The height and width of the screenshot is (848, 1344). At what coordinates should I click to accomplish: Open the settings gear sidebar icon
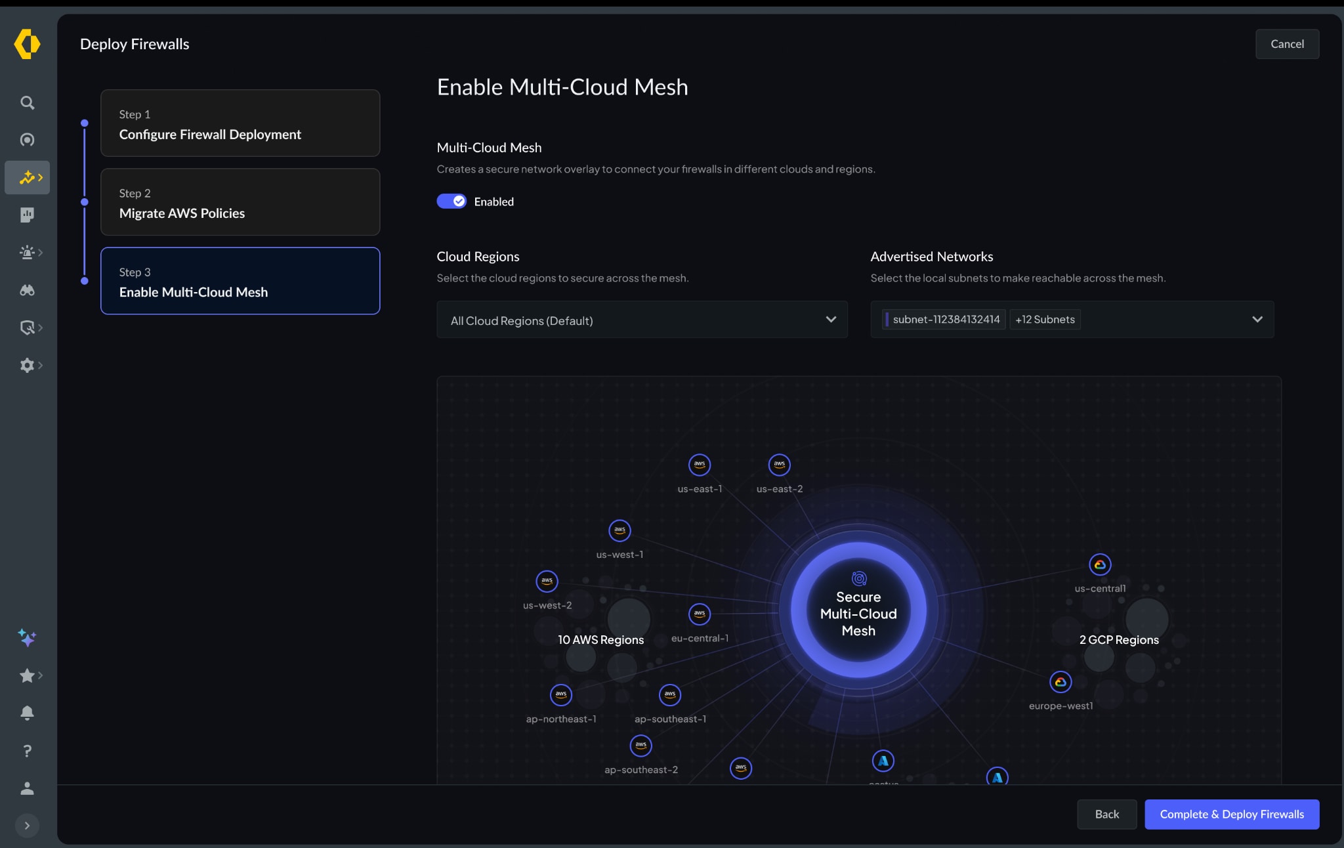point(27,365)
